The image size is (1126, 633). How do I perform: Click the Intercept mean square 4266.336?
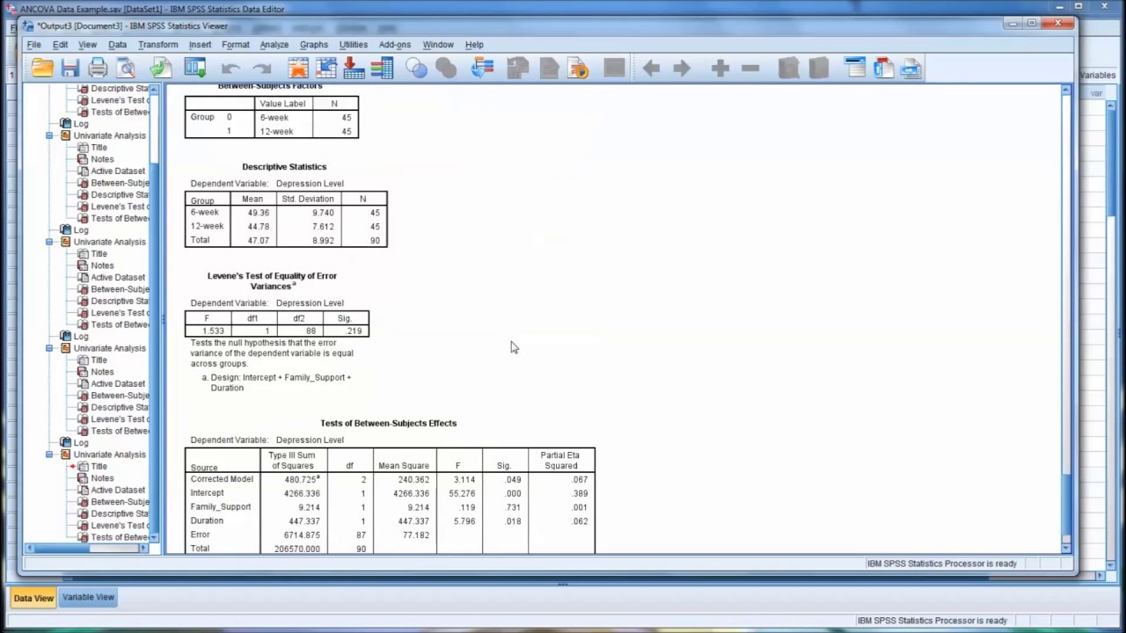(411, 493)
